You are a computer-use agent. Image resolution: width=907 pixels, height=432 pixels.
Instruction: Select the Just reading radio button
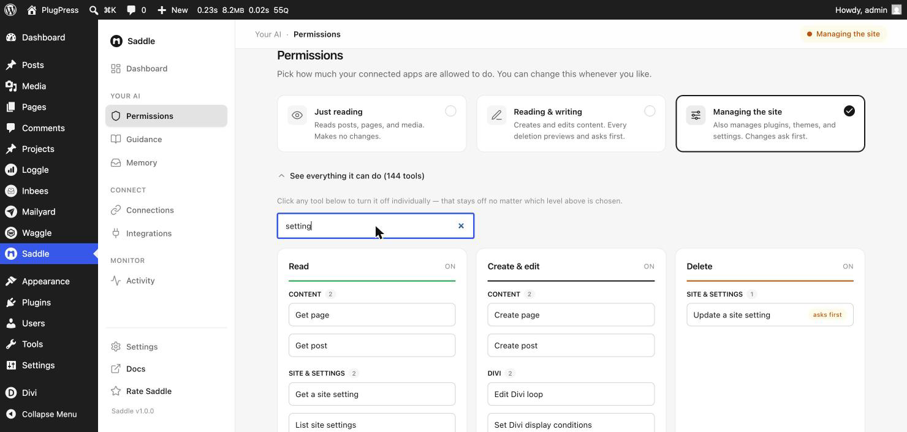pos(450,111)
